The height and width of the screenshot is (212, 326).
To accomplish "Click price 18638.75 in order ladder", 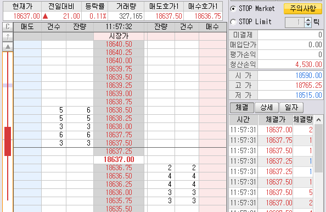I will (119, 102).
